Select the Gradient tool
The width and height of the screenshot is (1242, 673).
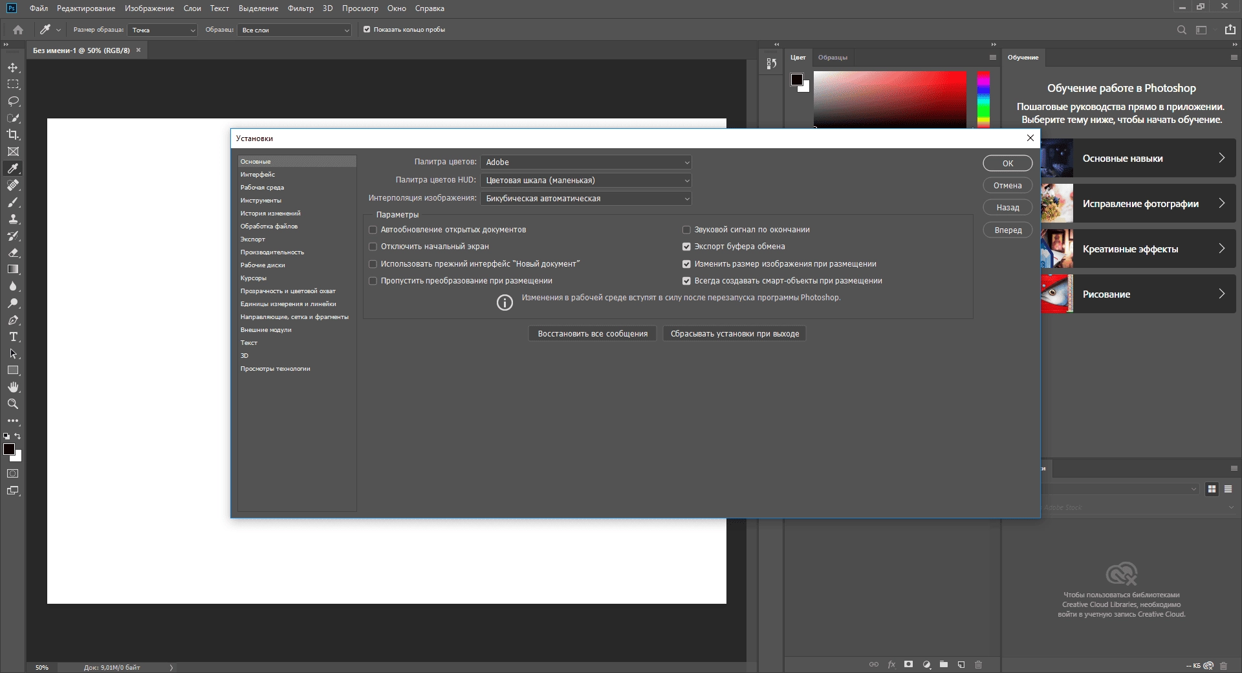[13, 269]
